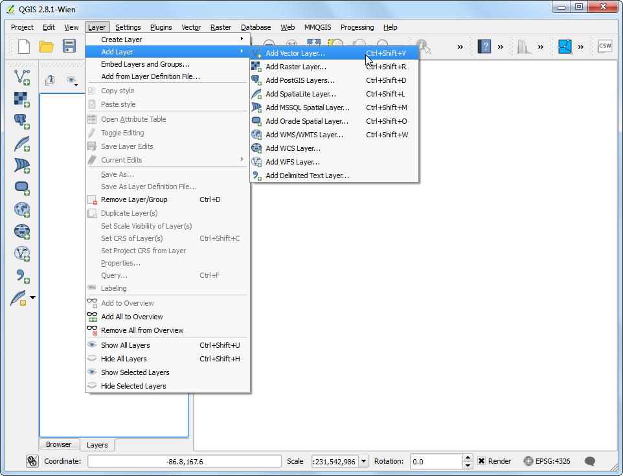This screenshot has height=476, width=623.
Task: Select the Identify Features tool icon
Action: click(x=423, y=47)
